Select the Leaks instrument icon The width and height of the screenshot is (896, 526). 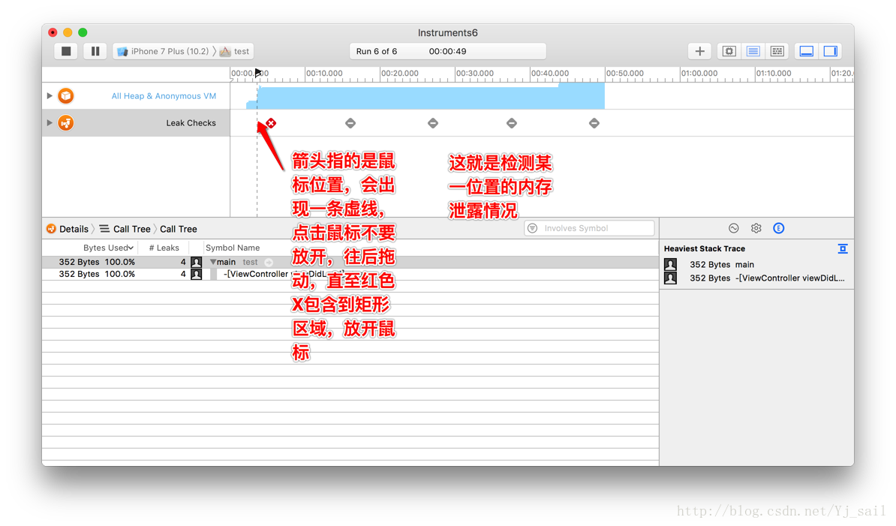pos(66,123)
